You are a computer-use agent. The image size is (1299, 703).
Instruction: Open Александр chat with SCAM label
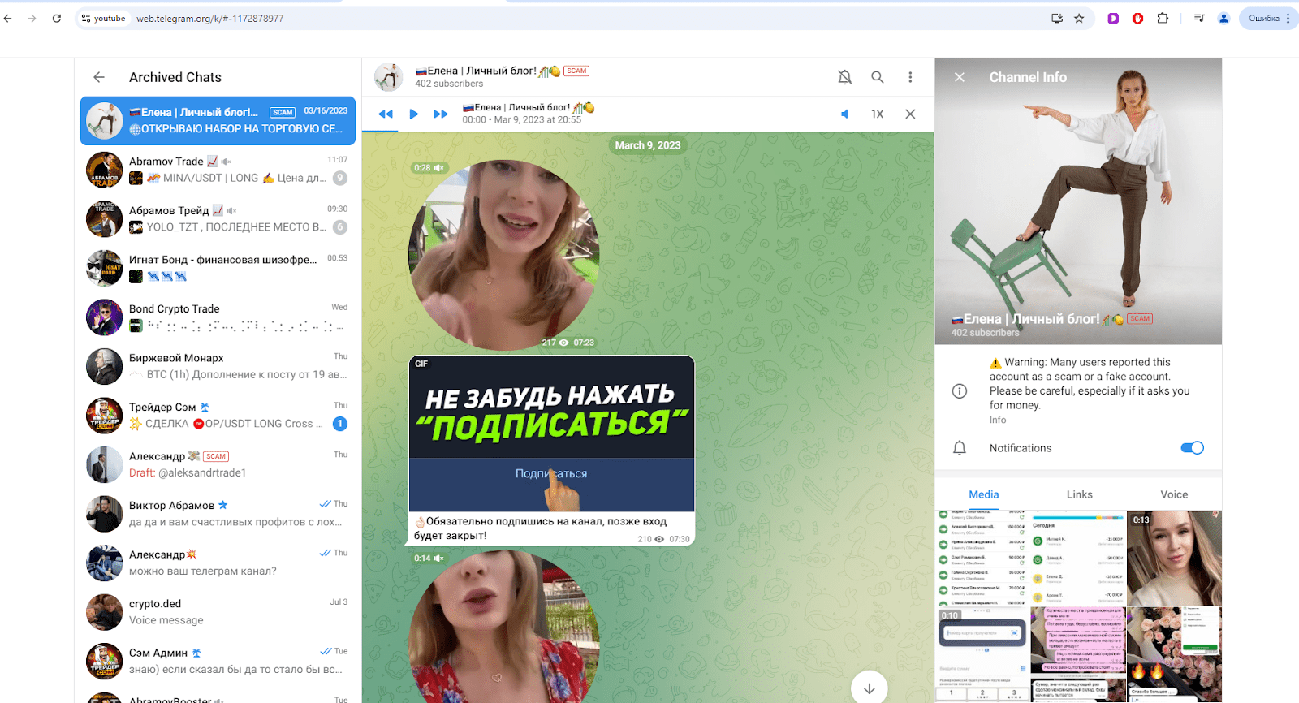[218, 464]
